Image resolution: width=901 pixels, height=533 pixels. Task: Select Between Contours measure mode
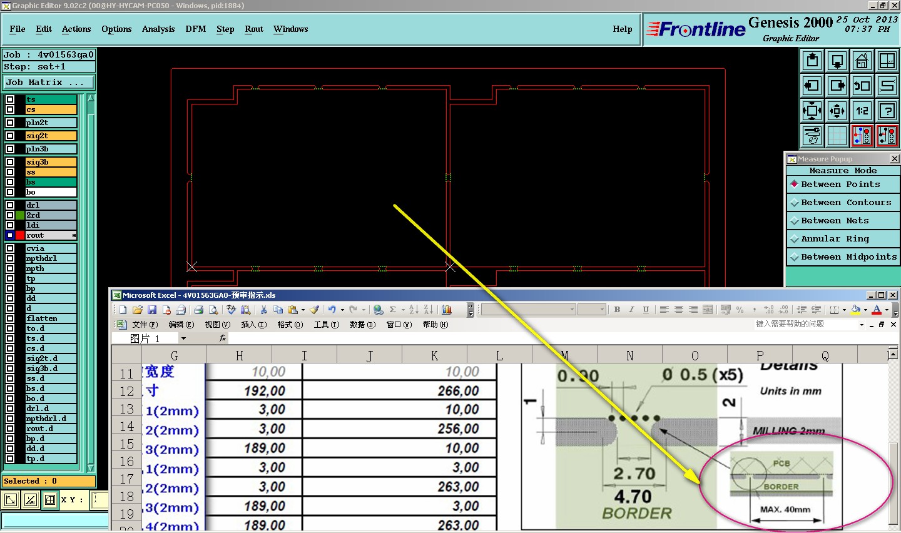843,203
